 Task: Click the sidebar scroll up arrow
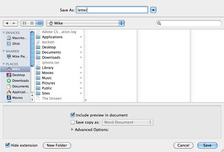click(x=32, y=95)
